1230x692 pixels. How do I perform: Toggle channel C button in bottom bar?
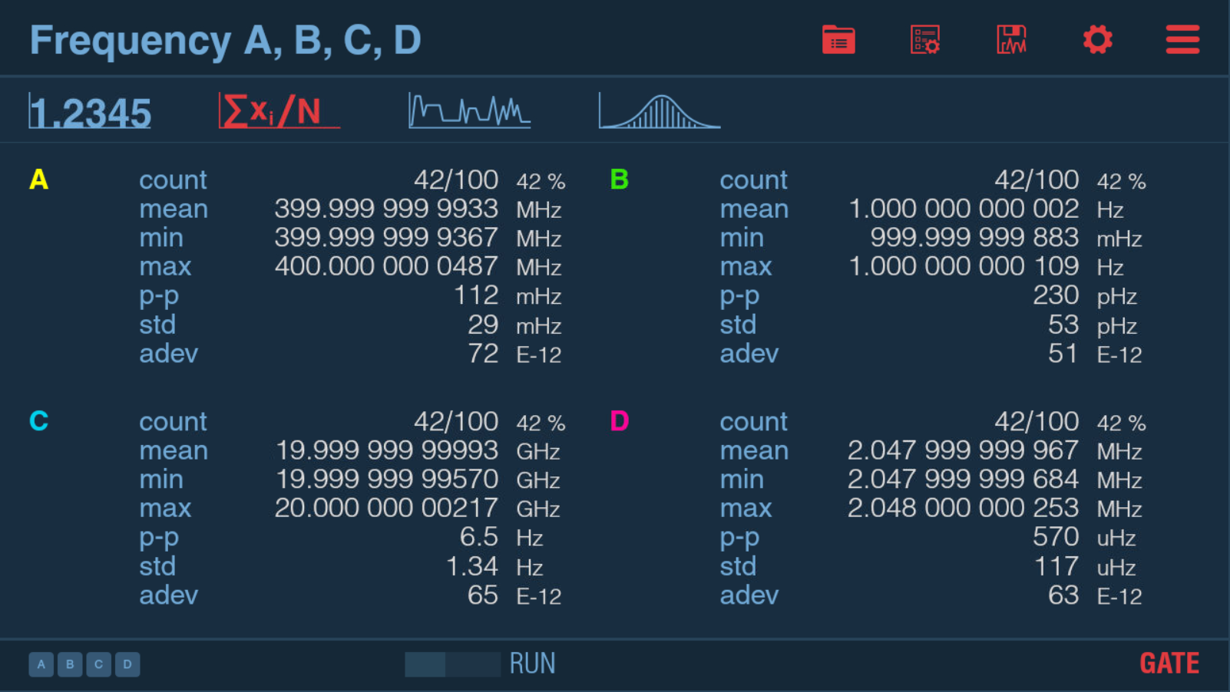pyautogui.click(x=98, y=664)
